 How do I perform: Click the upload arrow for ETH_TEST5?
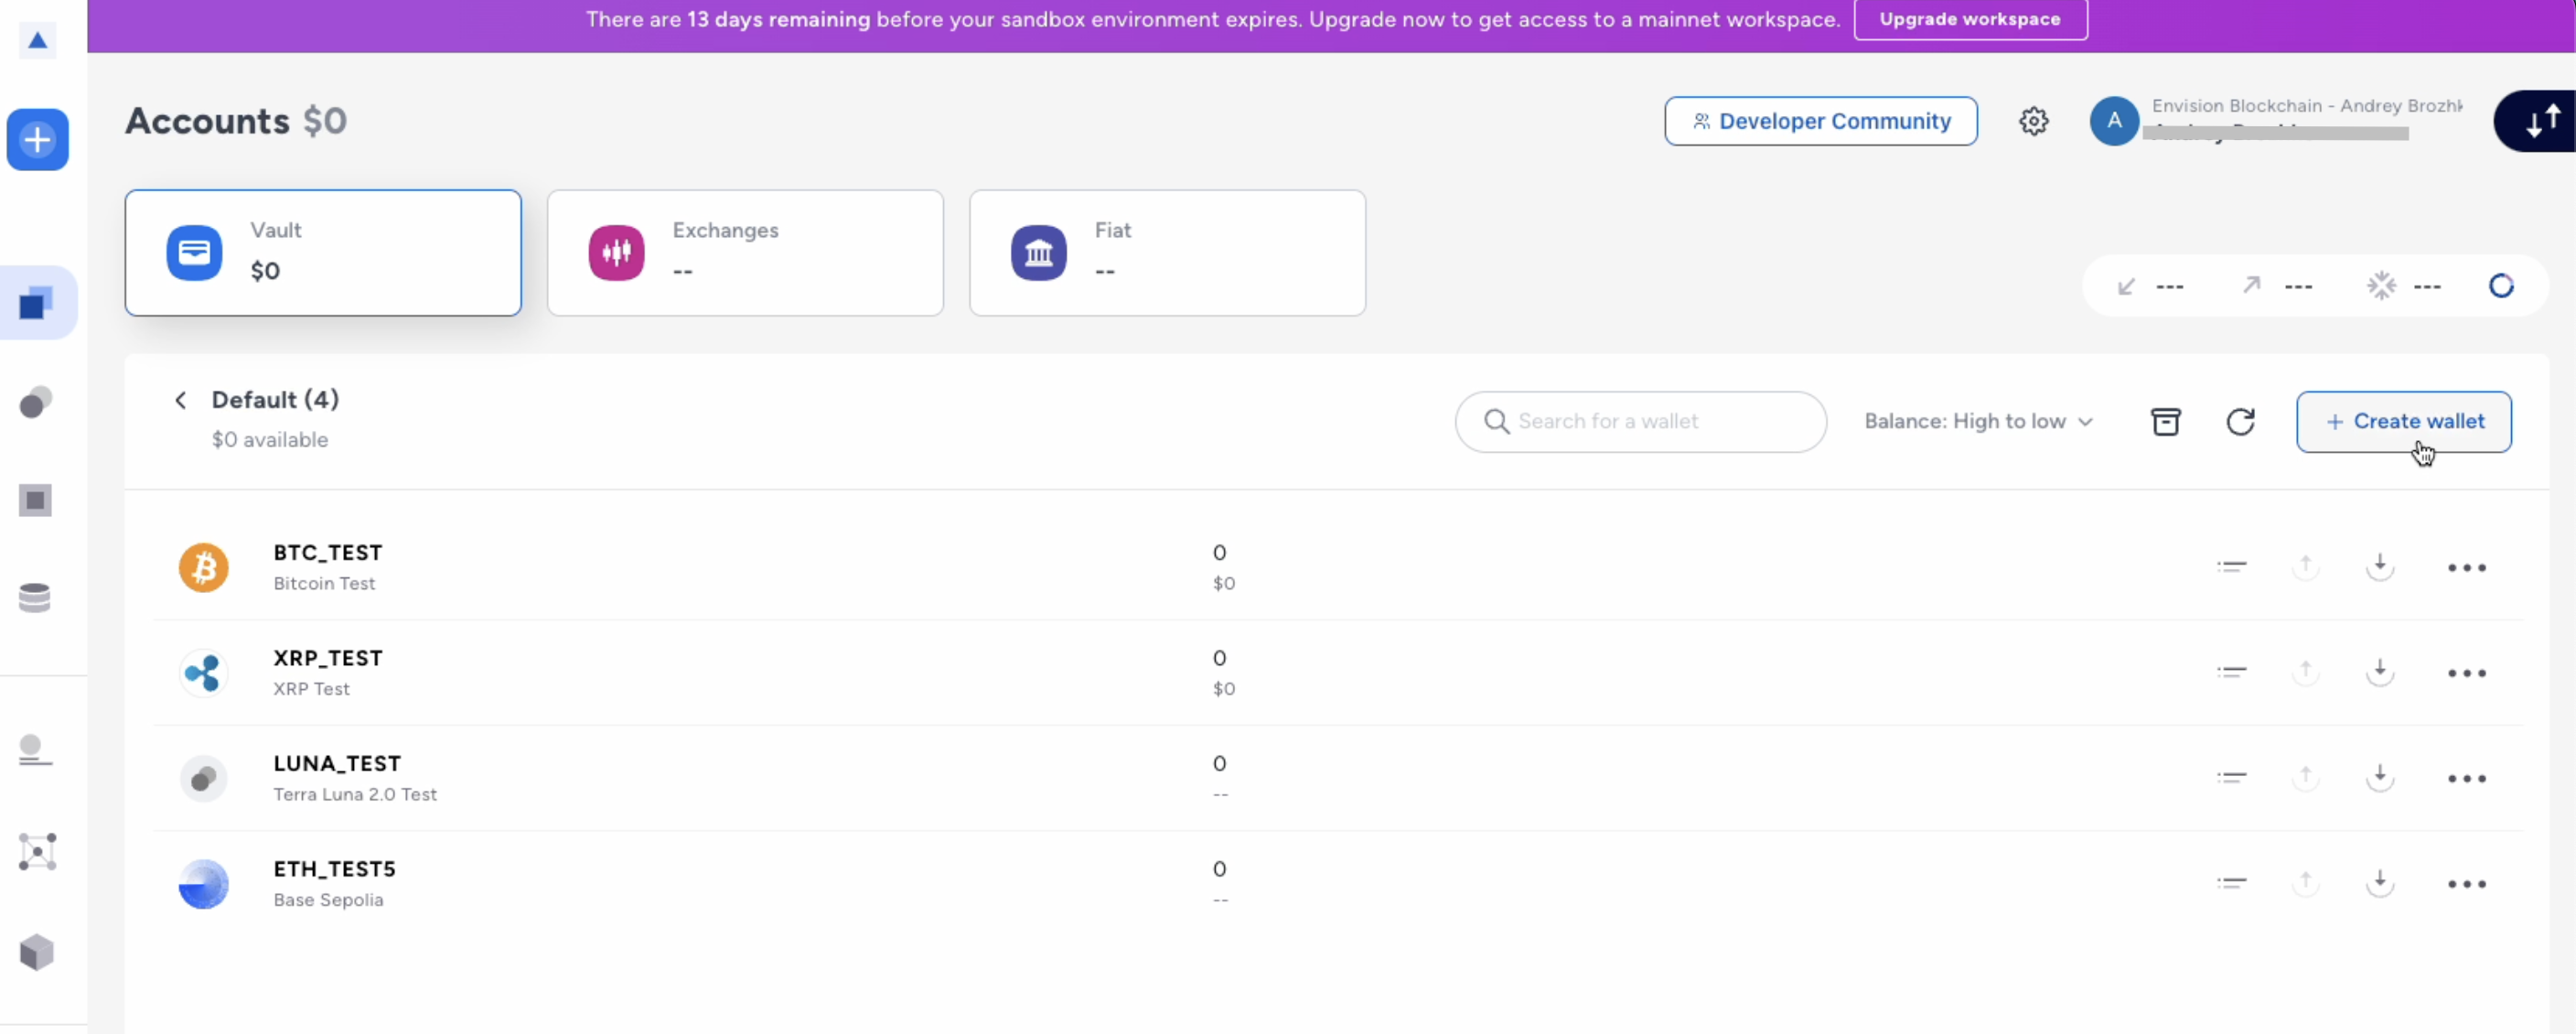[x=2305, y=883]
